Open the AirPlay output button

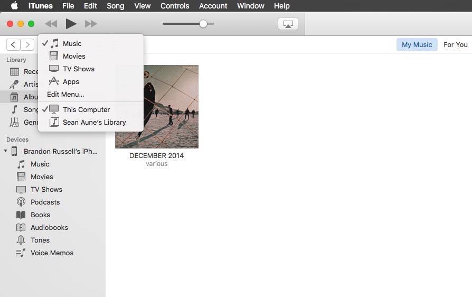pyautogui.click(x=288, y=24)
